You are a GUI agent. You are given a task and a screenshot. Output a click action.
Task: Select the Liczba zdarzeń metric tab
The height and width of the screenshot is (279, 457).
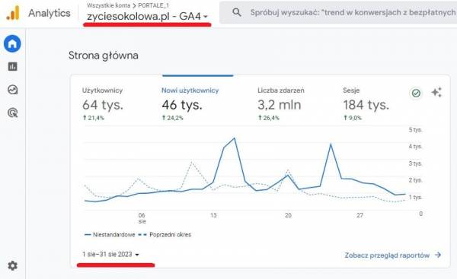(x=280, y=104)
